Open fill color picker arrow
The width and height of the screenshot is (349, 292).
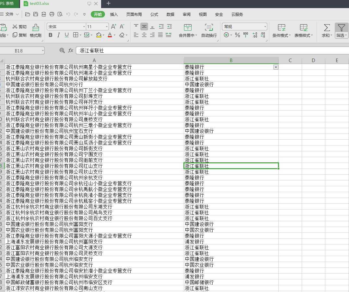(x=103, y=35)
